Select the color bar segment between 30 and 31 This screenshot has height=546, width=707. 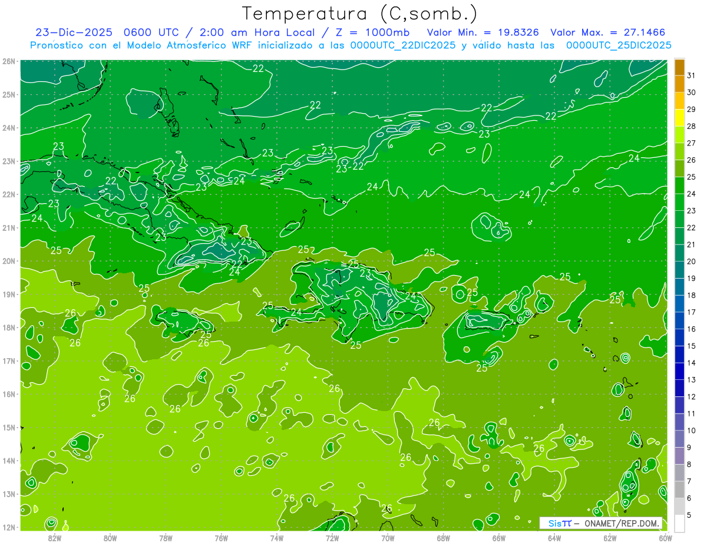point(680,84)
